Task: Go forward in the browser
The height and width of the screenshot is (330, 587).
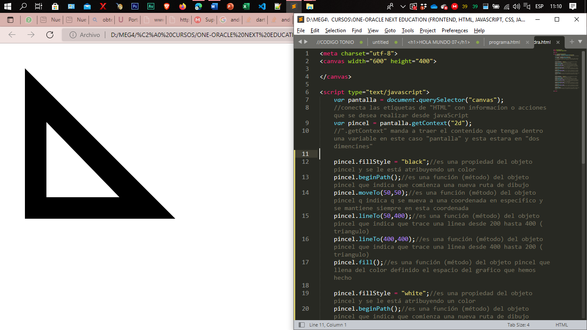Action: (31, 35)
